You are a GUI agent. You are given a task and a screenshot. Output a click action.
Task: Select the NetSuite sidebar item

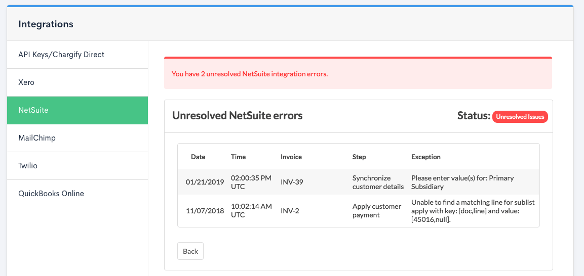click(77, 110)
